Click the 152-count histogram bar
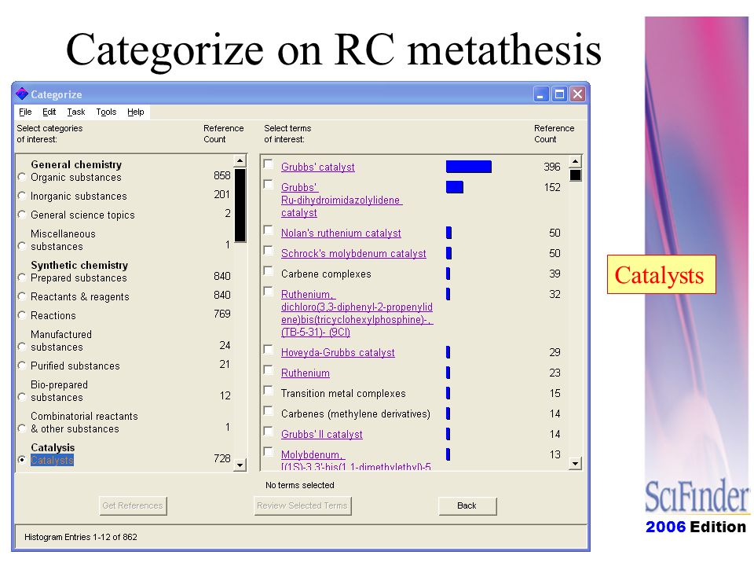 (455, 187)
